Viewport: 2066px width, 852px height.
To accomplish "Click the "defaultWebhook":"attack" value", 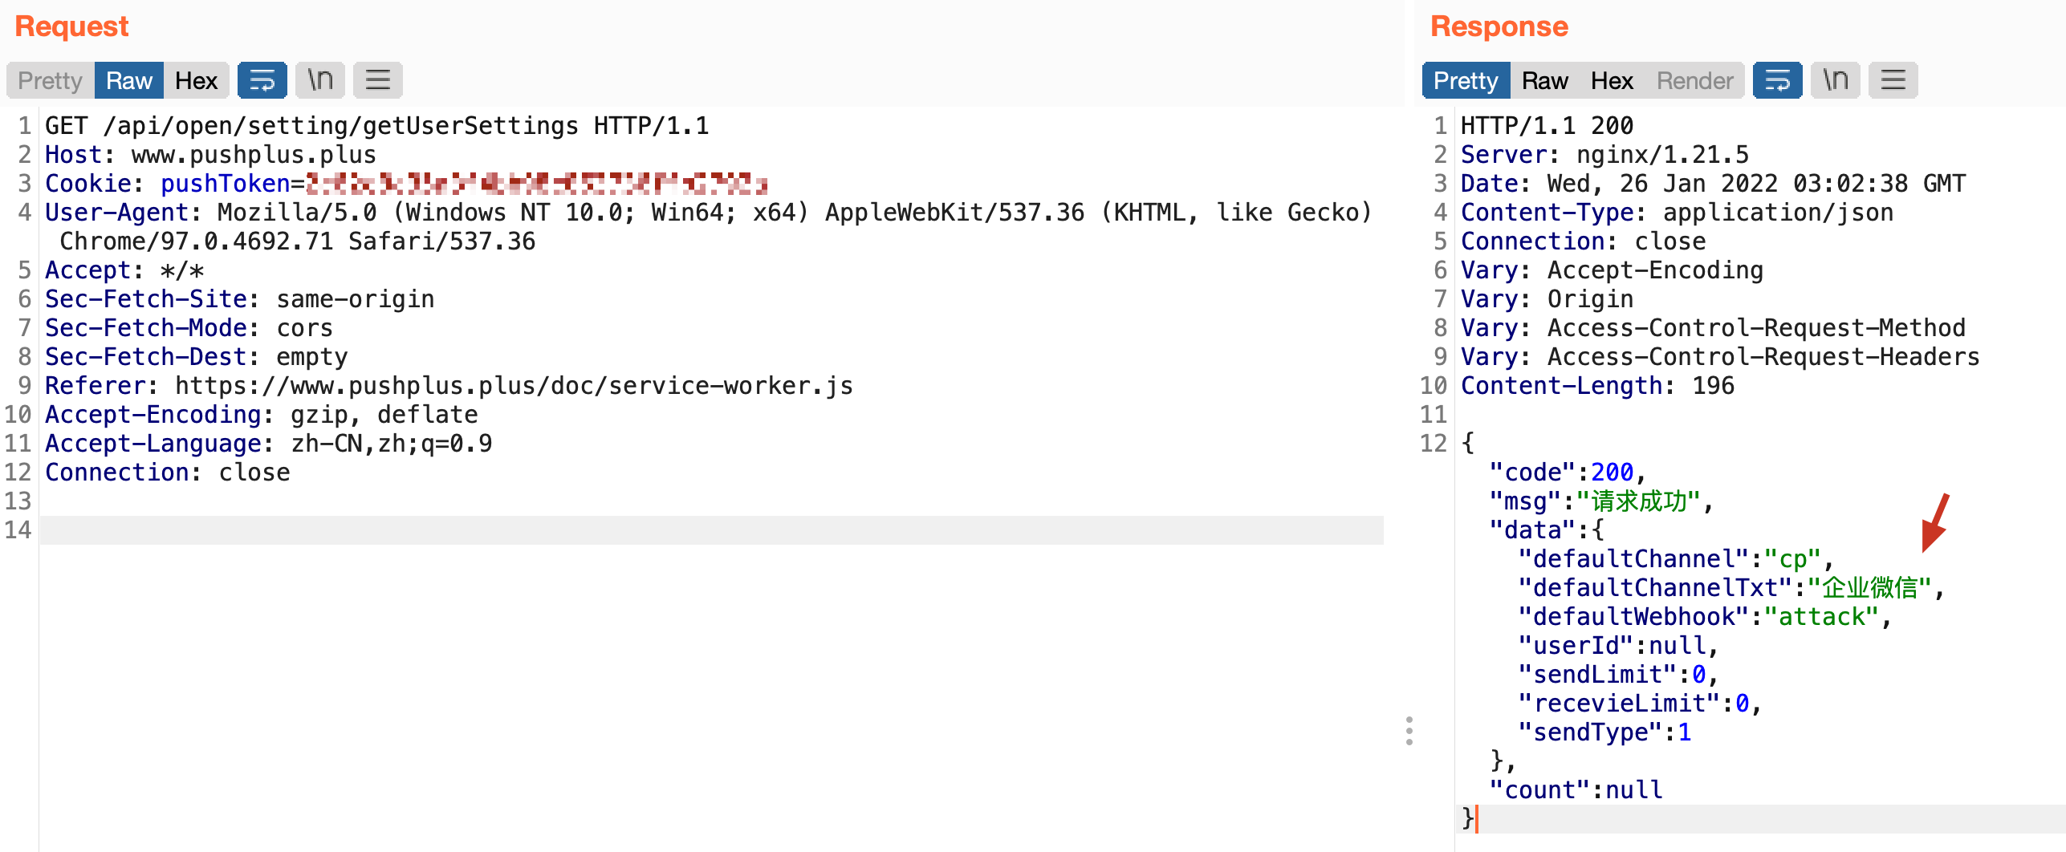I will [x=1820, y=617].
